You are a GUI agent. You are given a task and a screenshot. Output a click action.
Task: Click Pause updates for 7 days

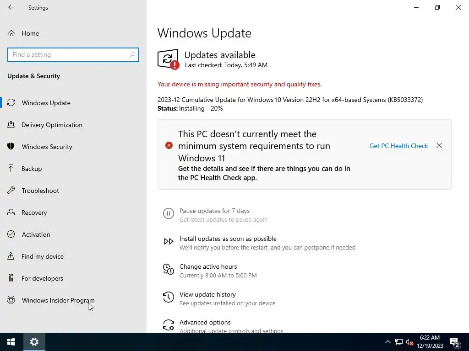[x=214, y=211]
